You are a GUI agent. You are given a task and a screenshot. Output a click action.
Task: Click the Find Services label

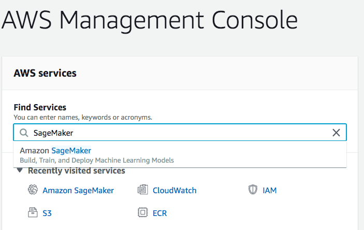click(40, 107)
